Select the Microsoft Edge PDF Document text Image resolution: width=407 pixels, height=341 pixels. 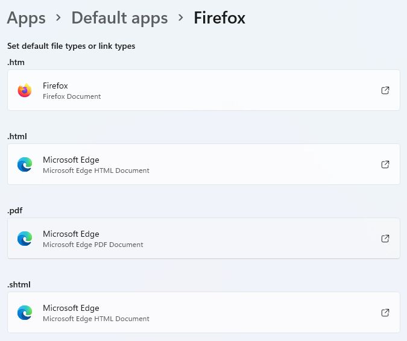93,245
